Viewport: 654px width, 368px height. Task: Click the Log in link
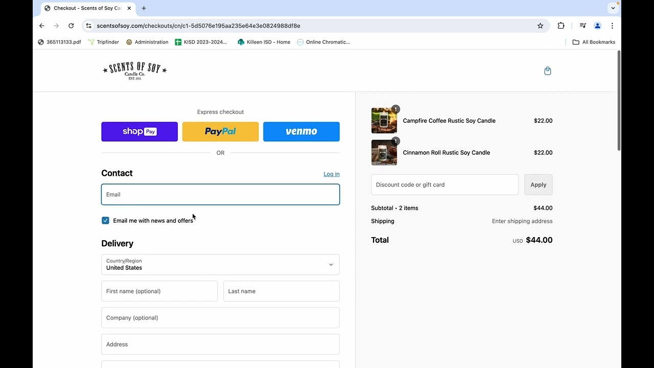(332, 174)
